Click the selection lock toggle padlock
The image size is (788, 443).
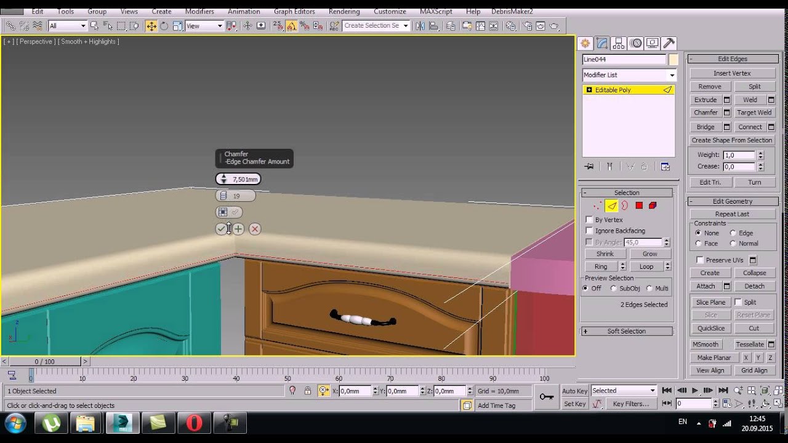[x=307, y=391]
